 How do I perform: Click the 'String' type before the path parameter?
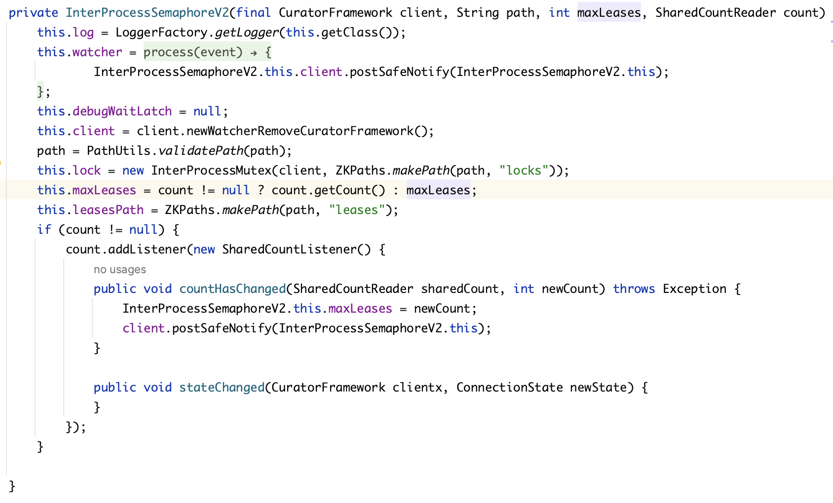tap(478, 12)
